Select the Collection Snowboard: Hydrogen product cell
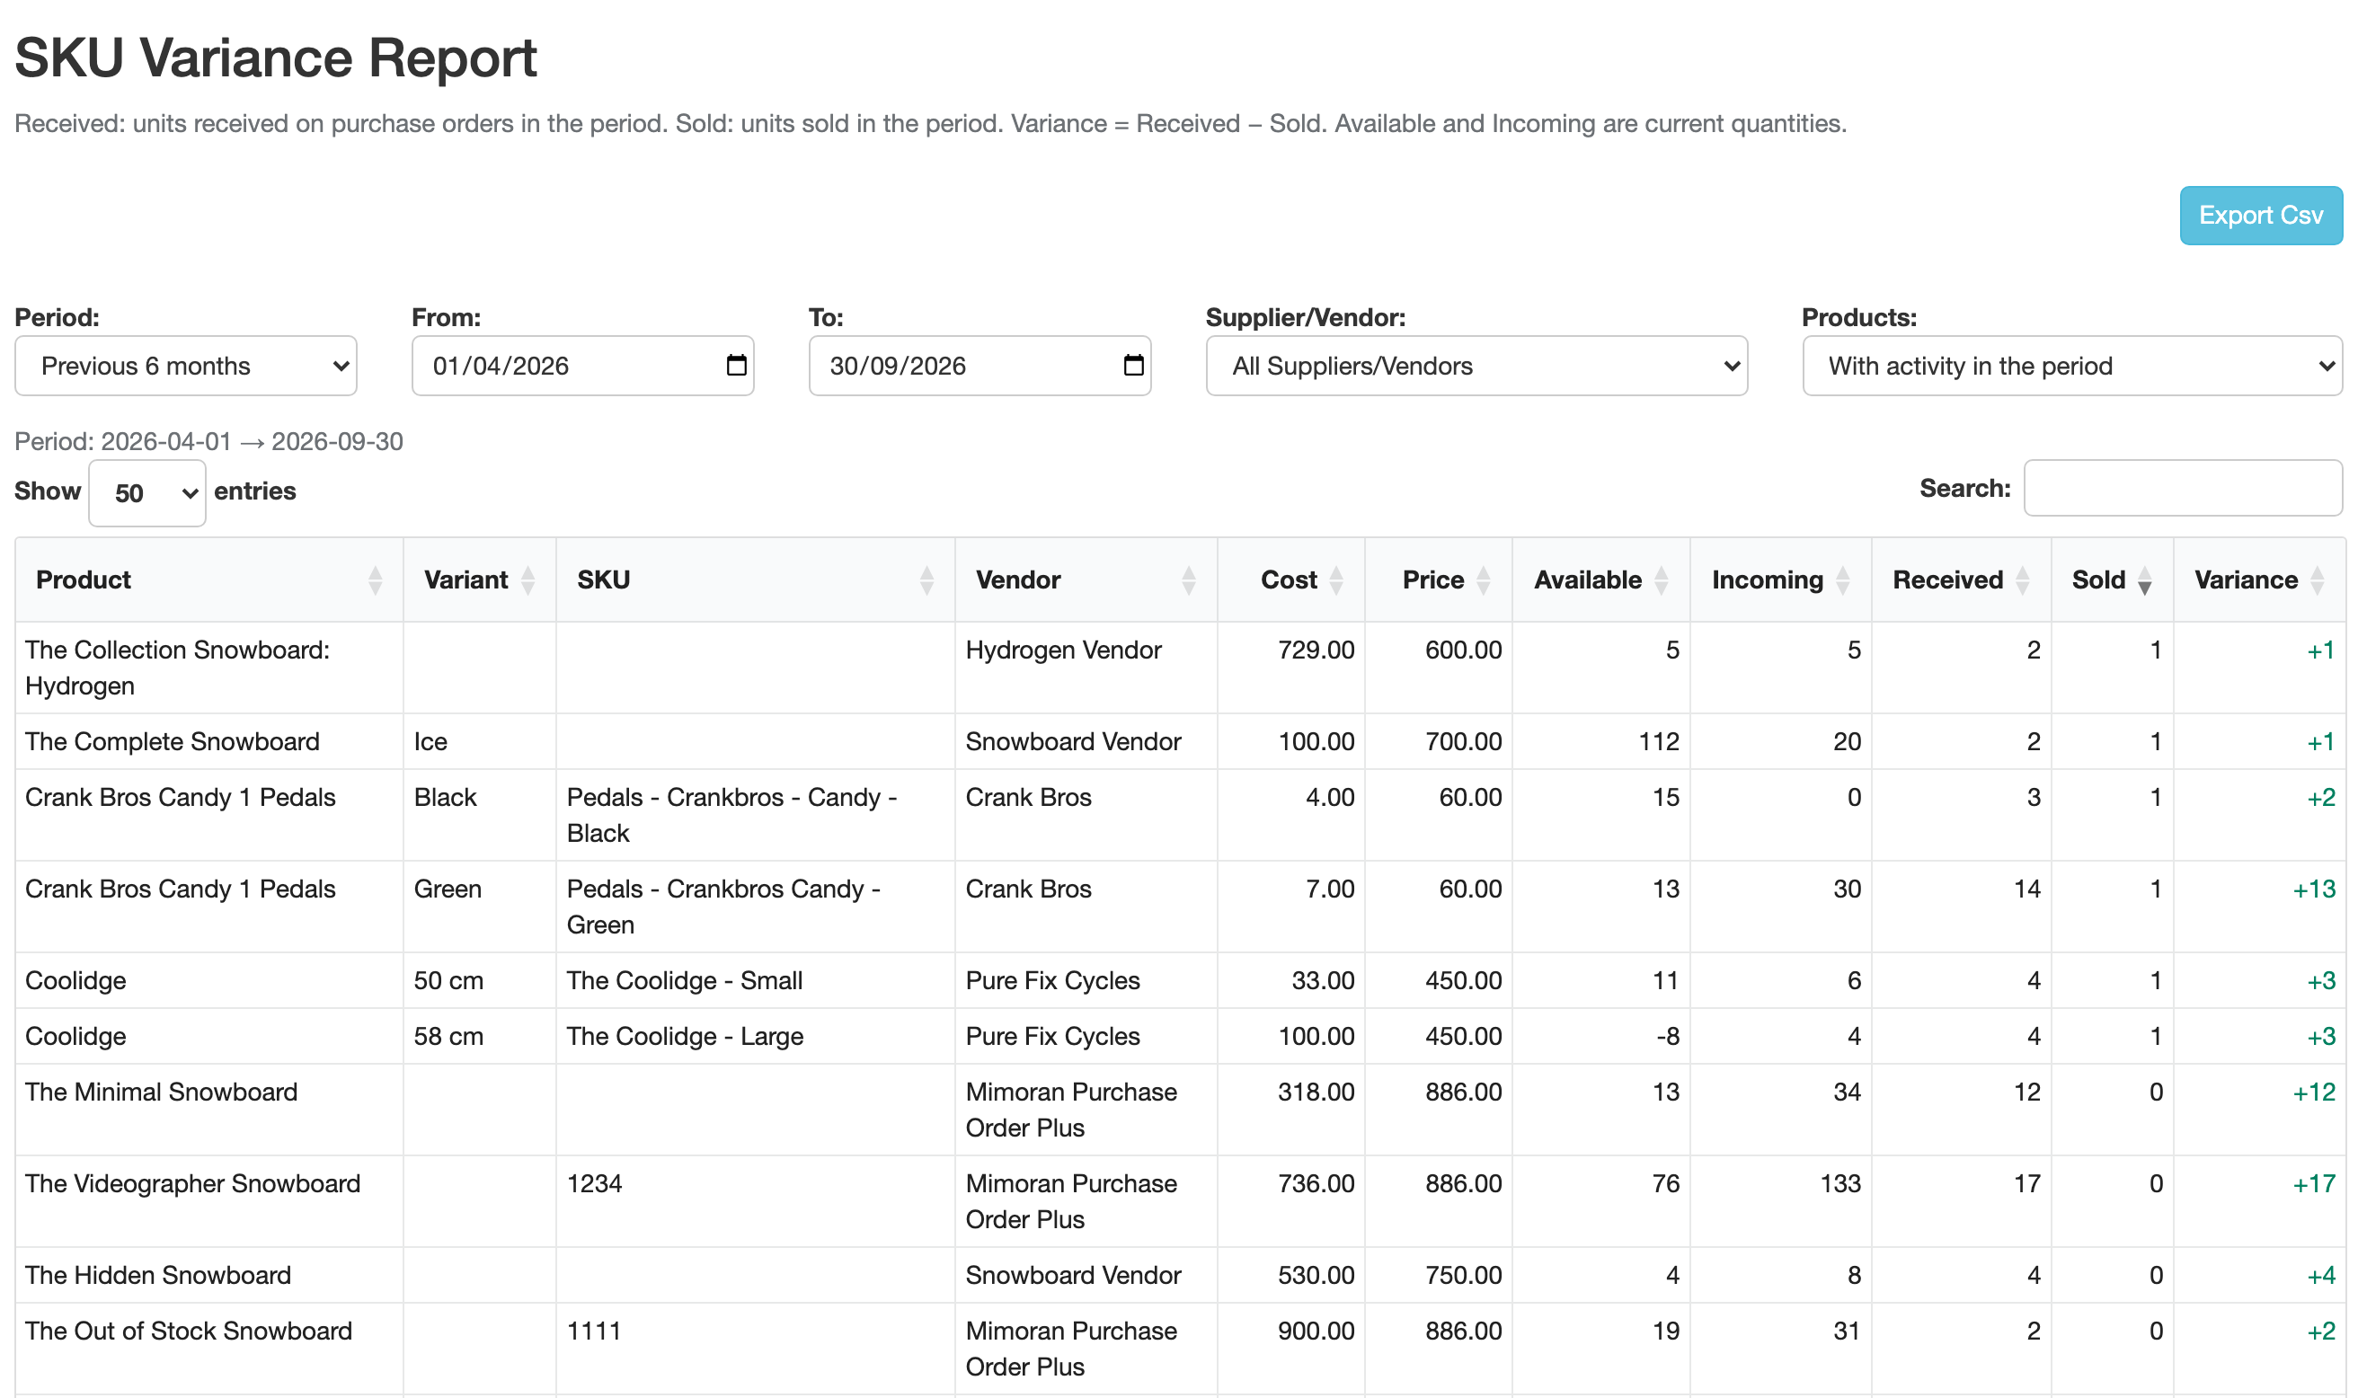 (x=209, y=667)
